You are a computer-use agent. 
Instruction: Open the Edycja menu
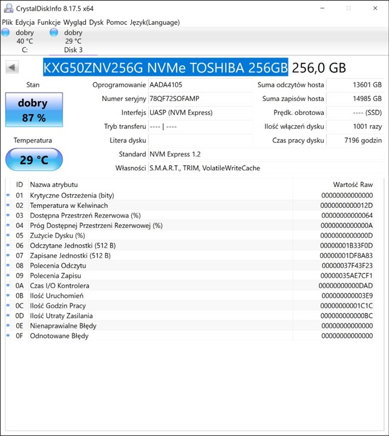pos(25,22)
